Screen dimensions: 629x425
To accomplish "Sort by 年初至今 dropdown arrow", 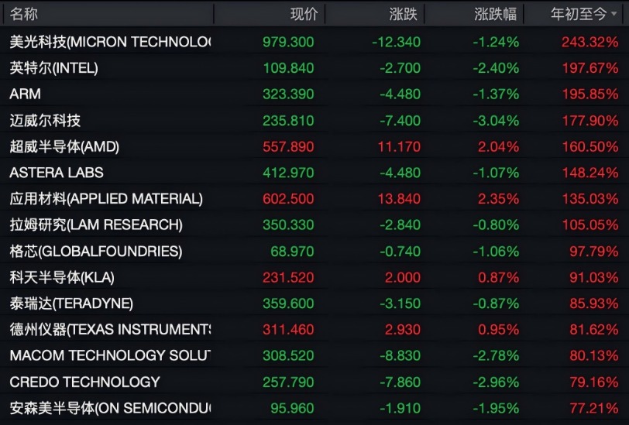I will pyautogui.click(x=614, y=14).
